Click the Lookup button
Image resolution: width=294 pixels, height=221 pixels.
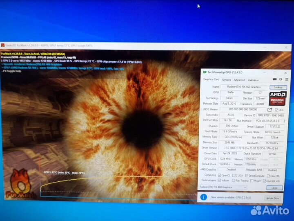278,87
